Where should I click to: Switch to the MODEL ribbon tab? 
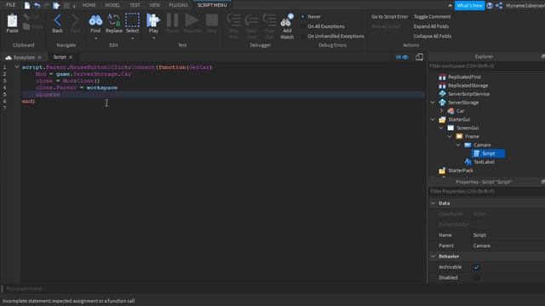[112, 5]
